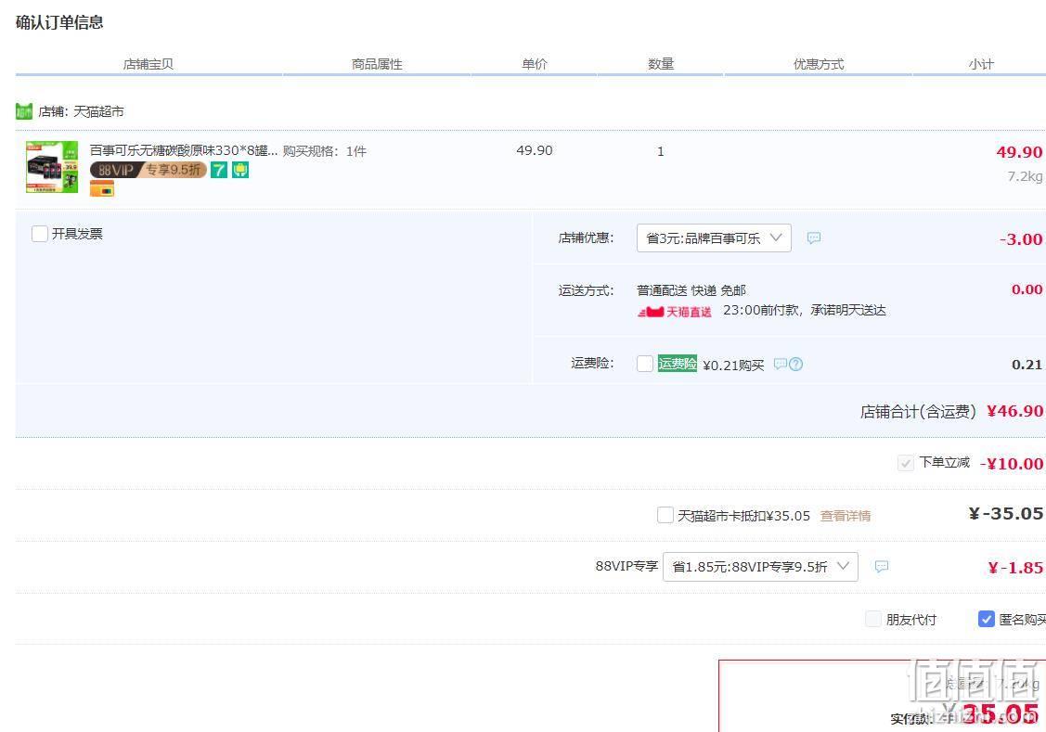Click the red 49.90 subtotal amount

[x=1019, y=152]
